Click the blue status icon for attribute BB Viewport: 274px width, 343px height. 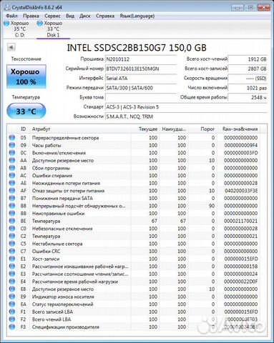[12, 213]
